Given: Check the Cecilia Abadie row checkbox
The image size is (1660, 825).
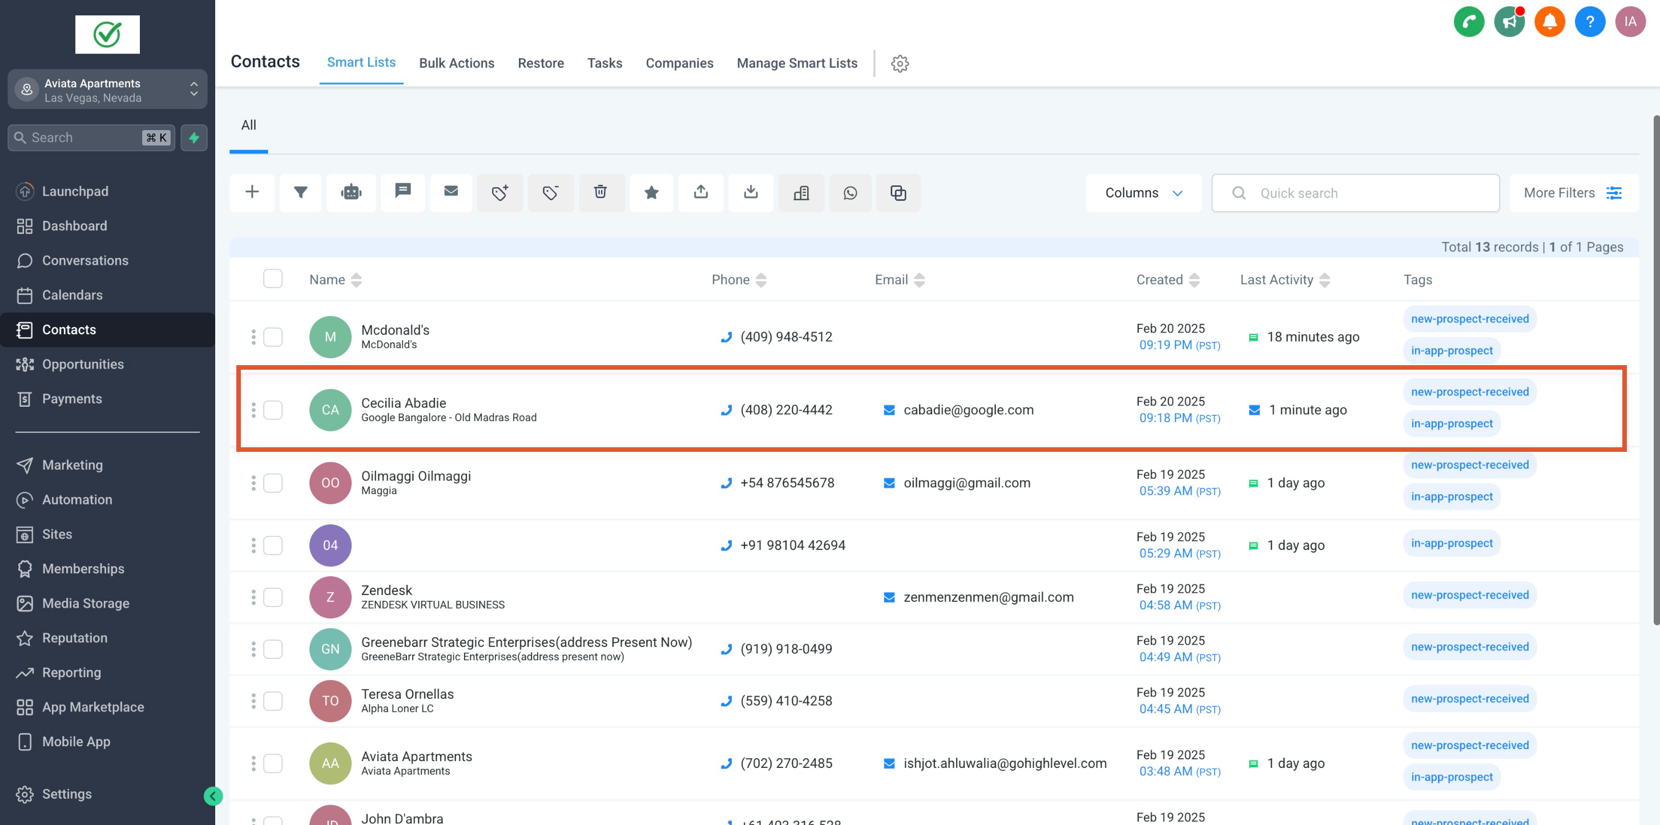Looking at the screenshot, I should click(273, 410).
